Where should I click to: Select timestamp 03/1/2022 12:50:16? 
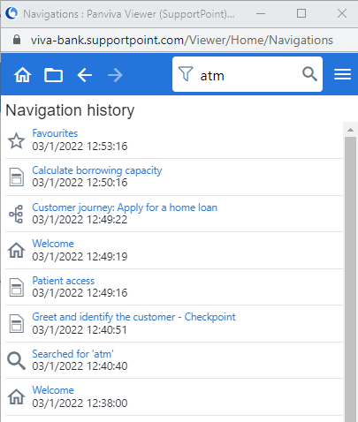pos(80,183)
